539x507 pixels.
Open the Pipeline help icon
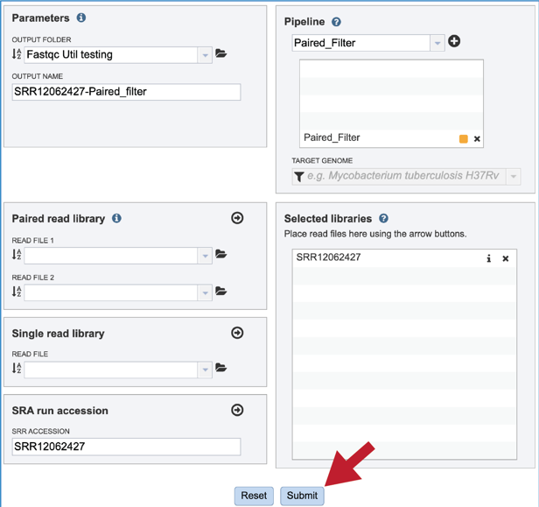336,22
